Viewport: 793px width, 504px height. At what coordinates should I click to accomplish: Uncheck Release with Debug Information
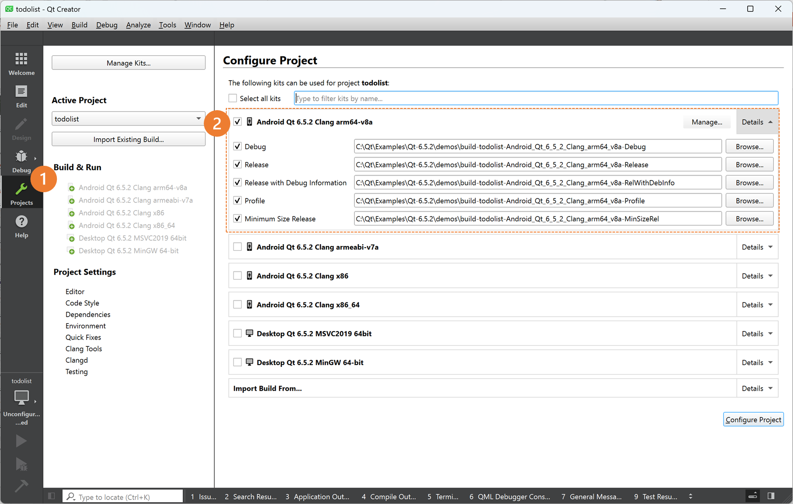coord(237,182)
